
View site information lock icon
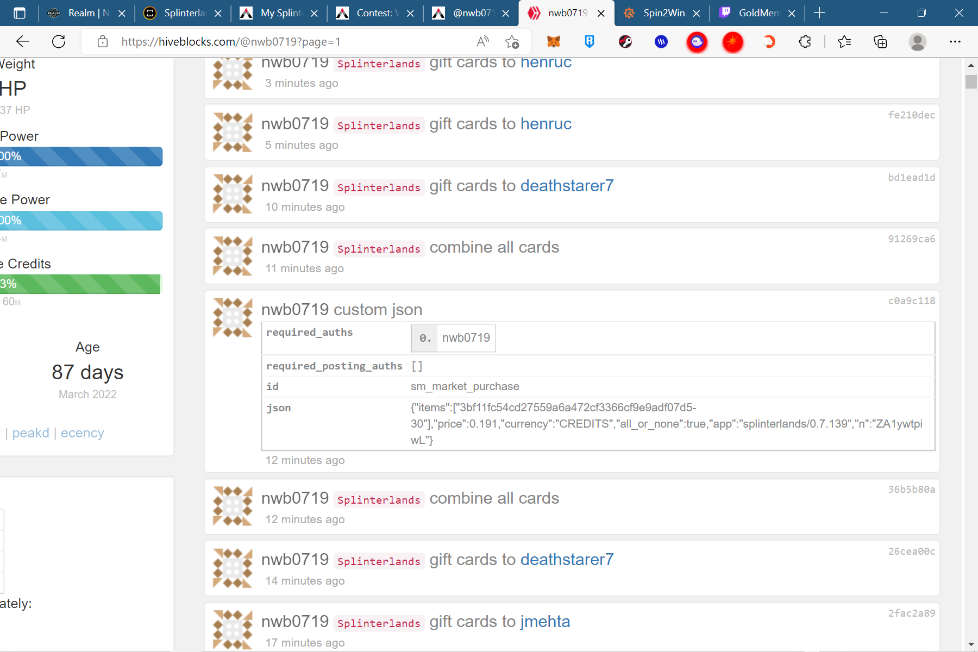103,42
